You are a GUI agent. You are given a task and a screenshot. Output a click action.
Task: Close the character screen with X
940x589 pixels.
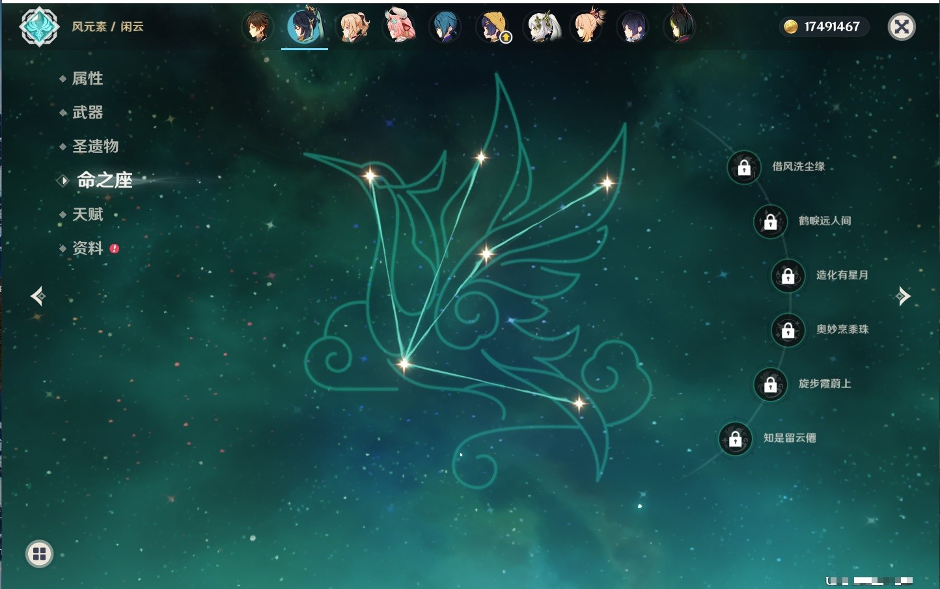[902, 27]
